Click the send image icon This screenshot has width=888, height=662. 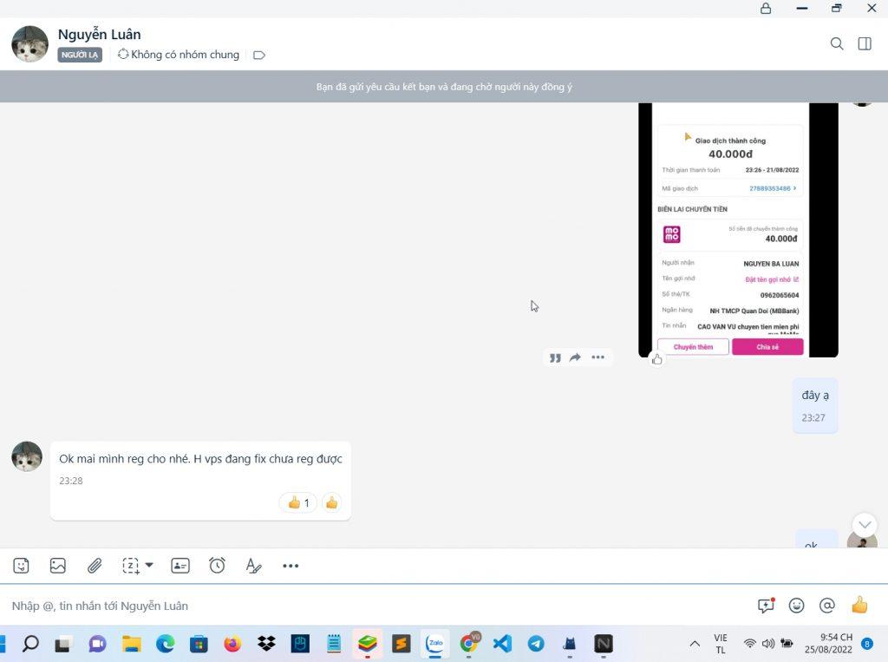[x=58, y=566]
